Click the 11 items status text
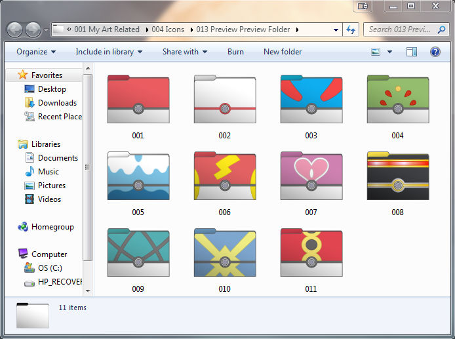The width and height of the screenshot is (455, 339). pyautogui.click(x=73, y=308)
